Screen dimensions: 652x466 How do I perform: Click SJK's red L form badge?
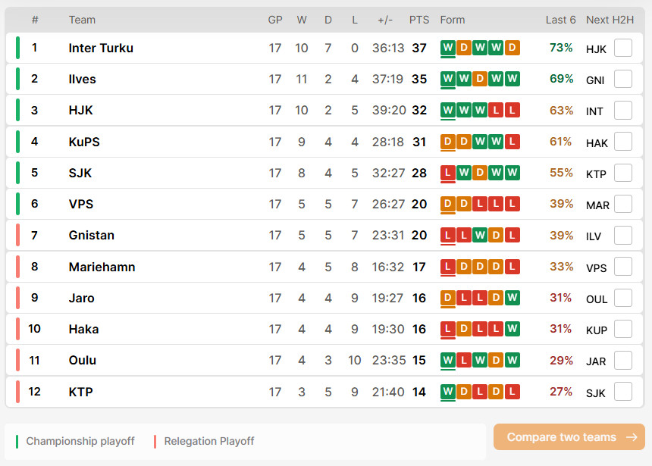tap(447, 173)
